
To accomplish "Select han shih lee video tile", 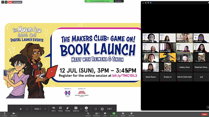I will click(x=201, y=57).
